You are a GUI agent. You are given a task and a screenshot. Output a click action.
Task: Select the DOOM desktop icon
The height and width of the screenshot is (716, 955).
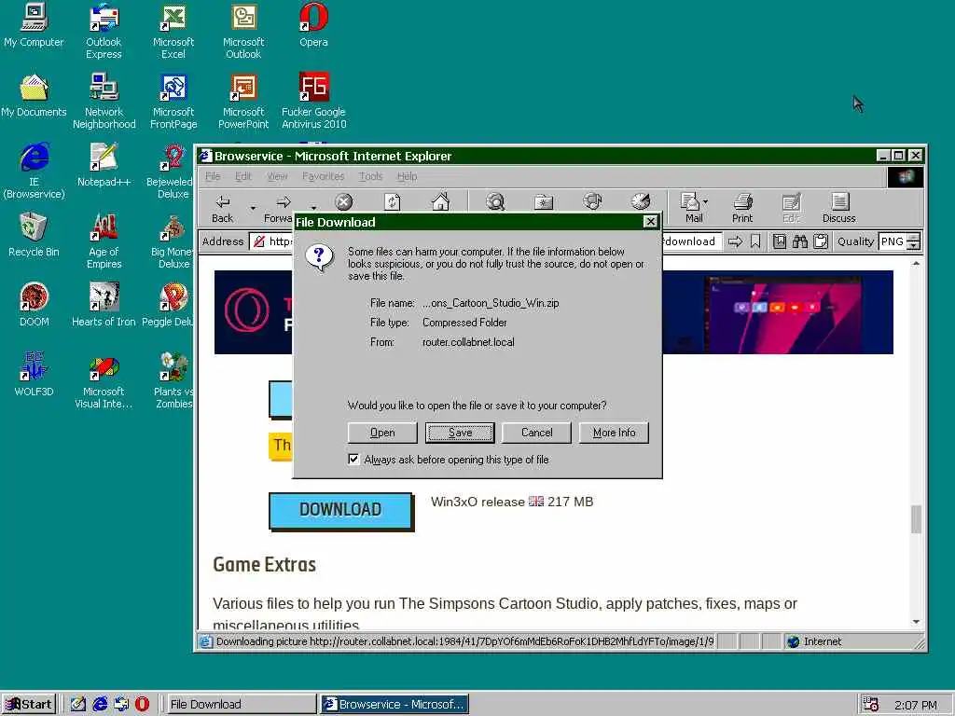coord(35,305)
